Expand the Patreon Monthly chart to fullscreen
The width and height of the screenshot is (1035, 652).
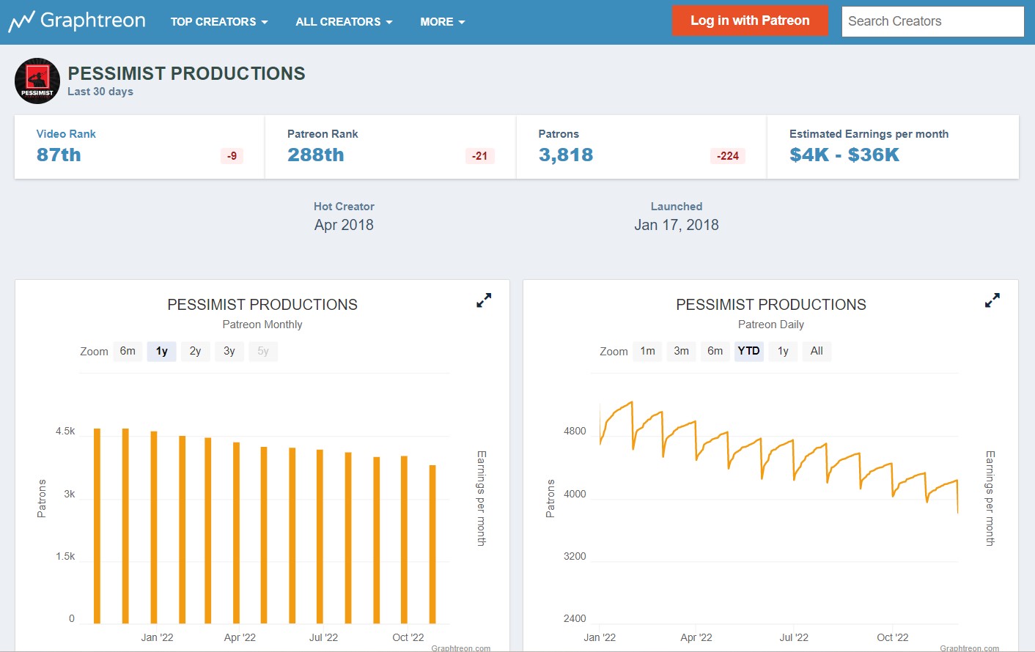click(x=484, y=300)
